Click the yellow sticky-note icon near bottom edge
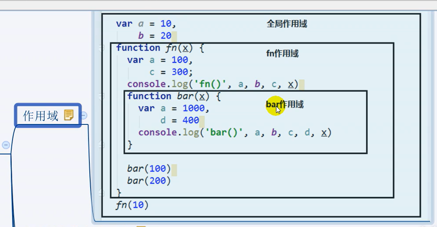437x227 pixels. [142, 225]
